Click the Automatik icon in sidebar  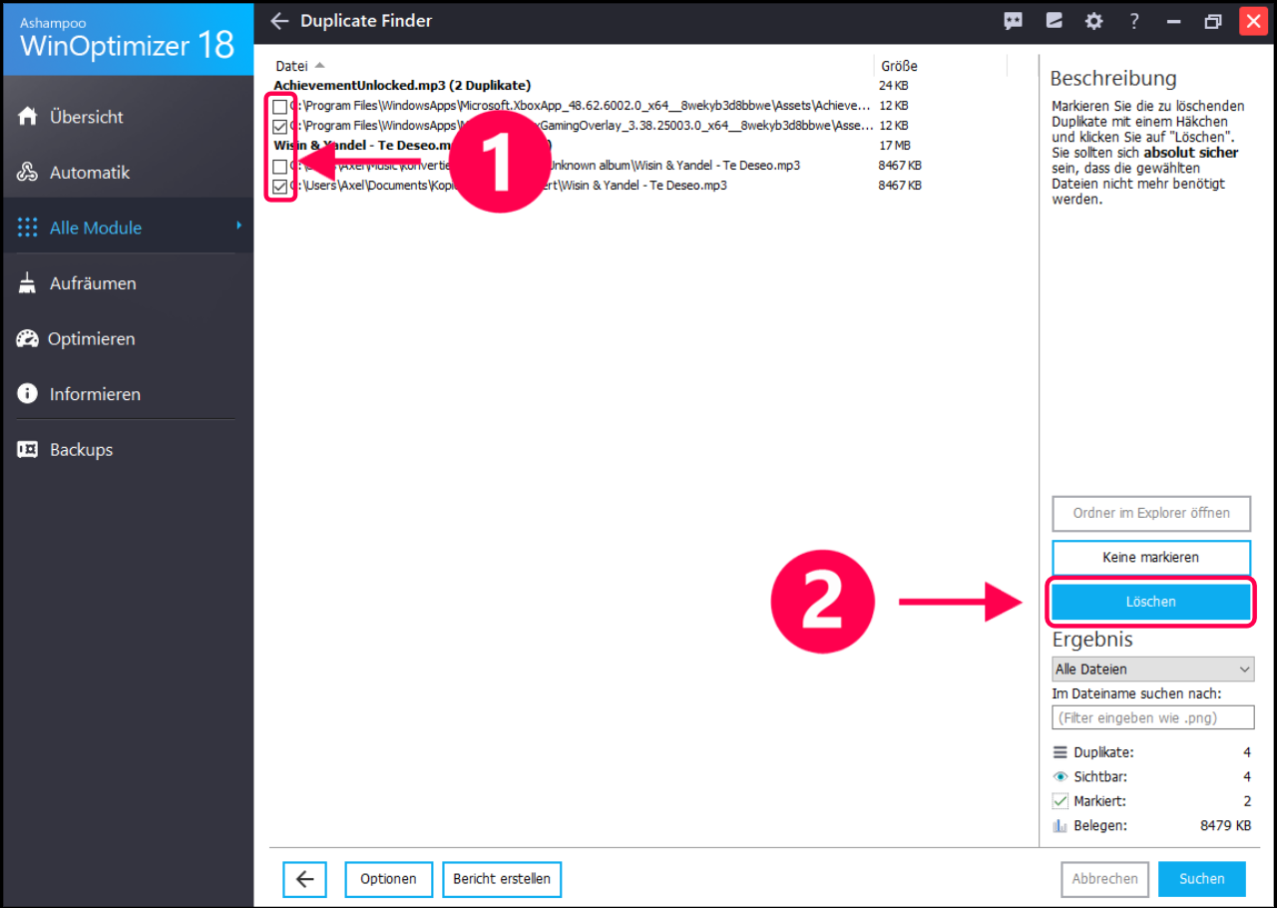coord(28,173)
